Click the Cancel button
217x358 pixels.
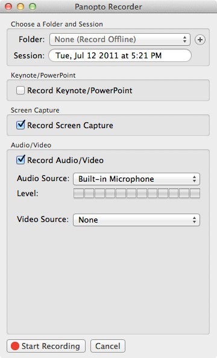click(108, 346)
